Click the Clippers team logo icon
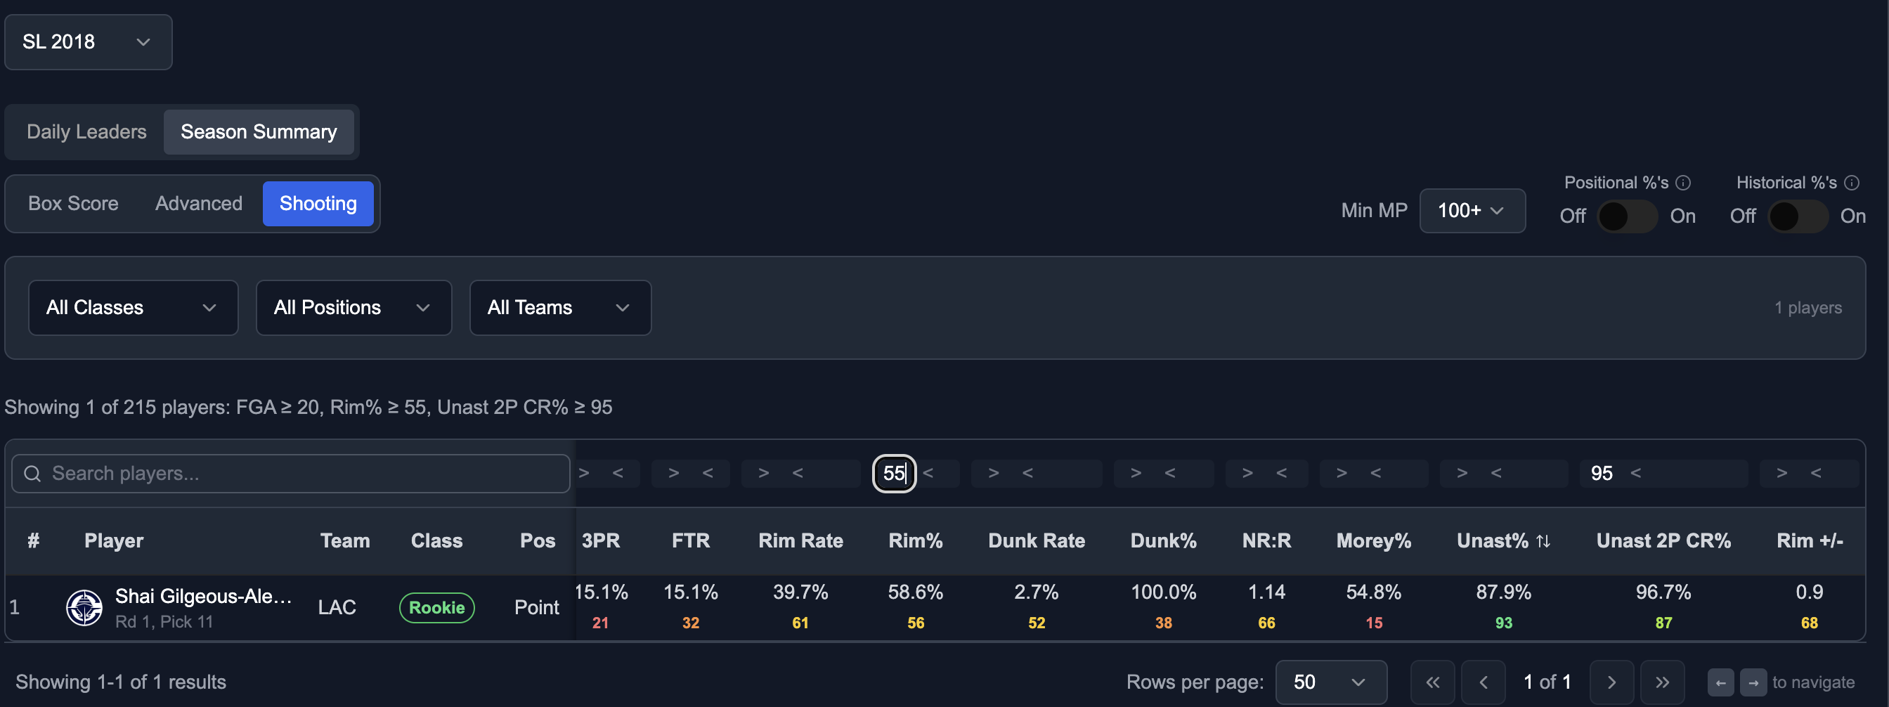The image size is (1889, 707). [84, 607]
